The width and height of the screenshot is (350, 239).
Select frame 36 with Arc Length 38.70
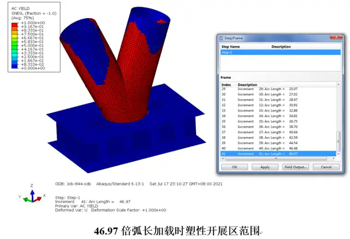click(x=278, y=127)
